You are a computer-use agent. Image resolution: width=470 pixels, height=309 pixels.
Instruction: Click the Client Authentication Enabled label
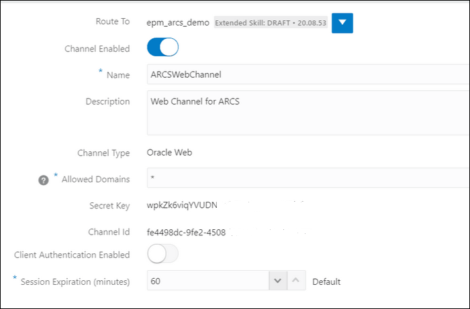[72, 255]
